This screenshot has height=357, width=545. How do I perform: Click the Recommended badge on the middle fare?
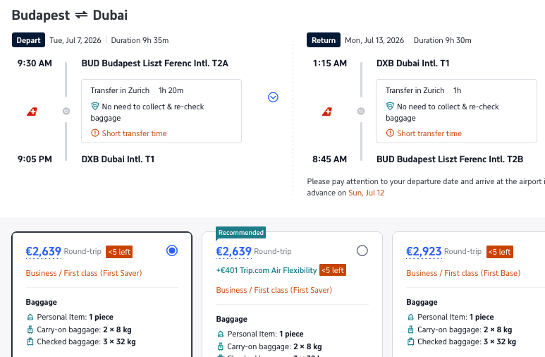(240, 232)
